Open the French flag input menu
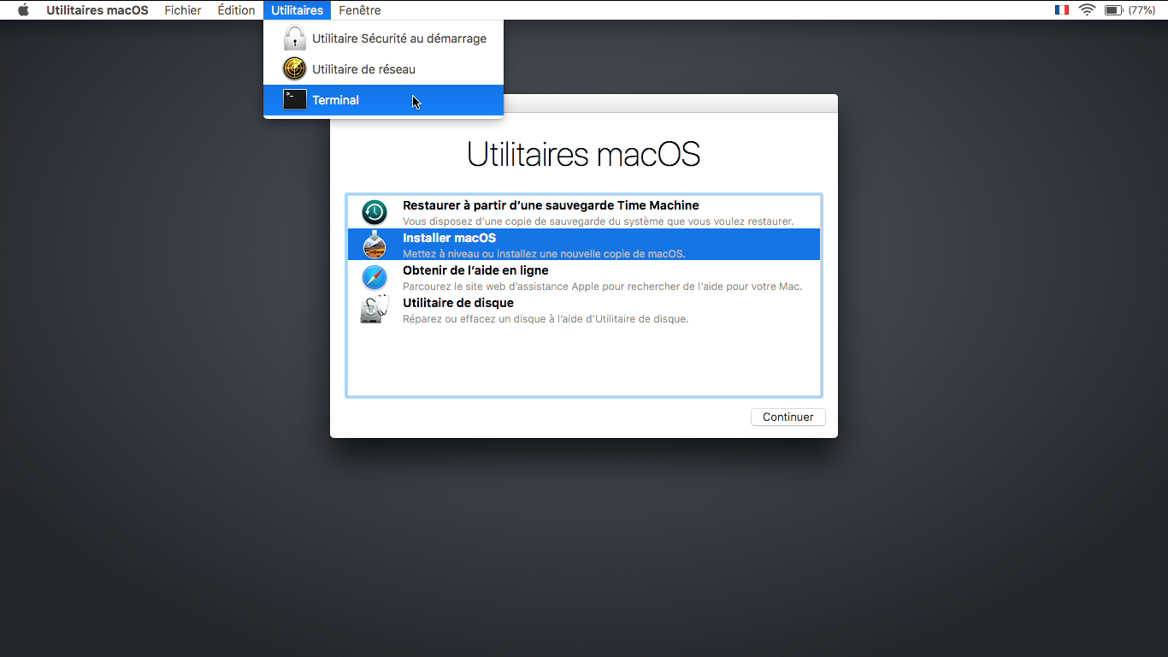This screenshot has width=1168, height=657. [1062, 10]
